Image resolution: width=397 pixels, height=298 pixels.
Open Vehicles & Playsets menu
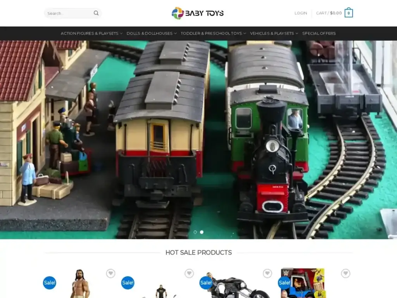pos(274,33)
